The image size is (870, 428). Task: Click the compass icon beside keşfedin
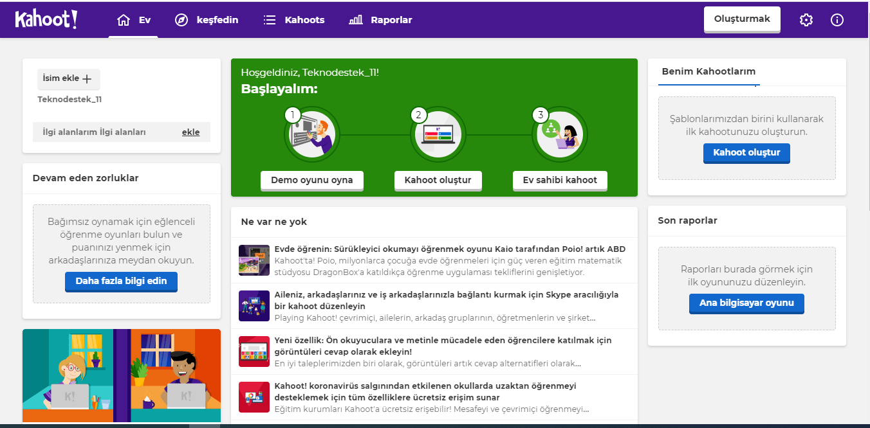(x=181, y=20)
